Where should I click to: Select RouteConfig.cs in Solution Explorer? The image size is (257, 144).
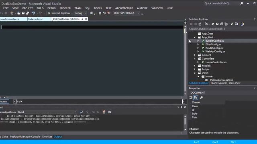tap(214, 48)
